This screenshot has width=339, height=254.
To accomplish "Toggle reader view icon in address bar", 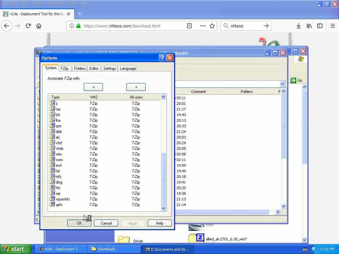I will [189, 26].
